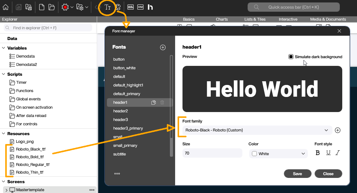Click the Home icon in the toolbar

[x=5, y=7]
